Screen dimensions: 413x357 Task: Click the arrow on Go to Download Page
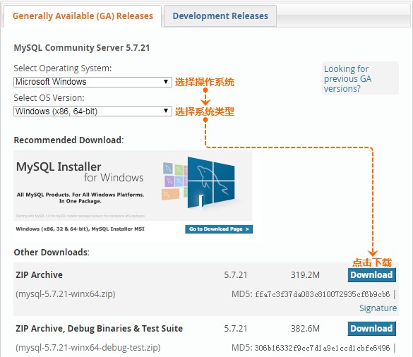tap(247, 229)
